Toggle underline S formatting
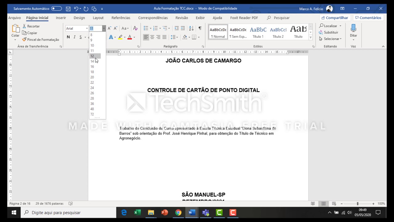 (81, 37)
